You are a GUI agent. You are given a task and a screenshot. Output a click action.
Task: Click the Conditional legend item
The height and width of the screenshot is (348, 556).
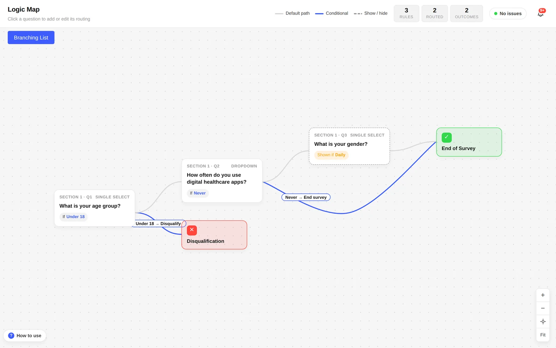click(x=332, y=13)
